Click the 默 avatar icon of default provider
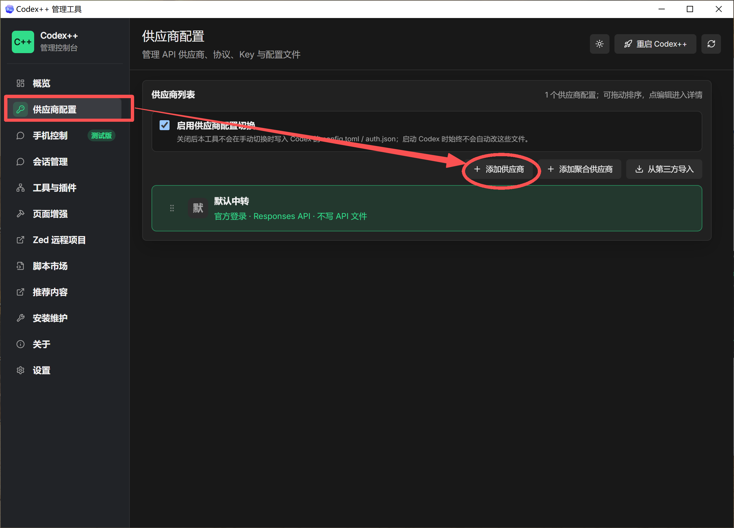Screen dimensions: 734x528 point(198,208)
